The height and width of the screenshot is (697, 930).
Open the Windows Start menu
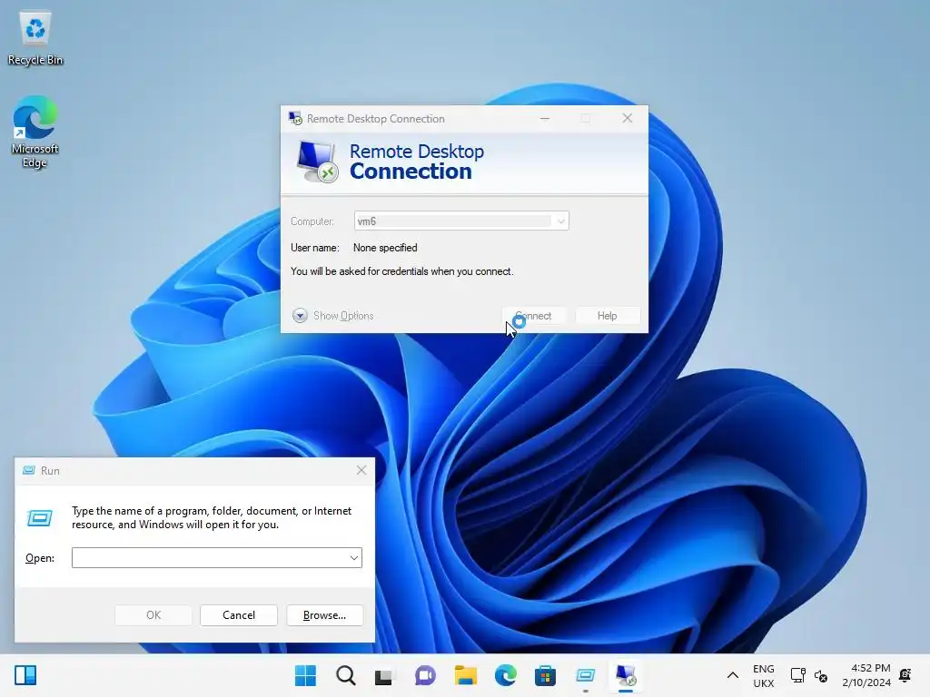[x=305, y=675]
